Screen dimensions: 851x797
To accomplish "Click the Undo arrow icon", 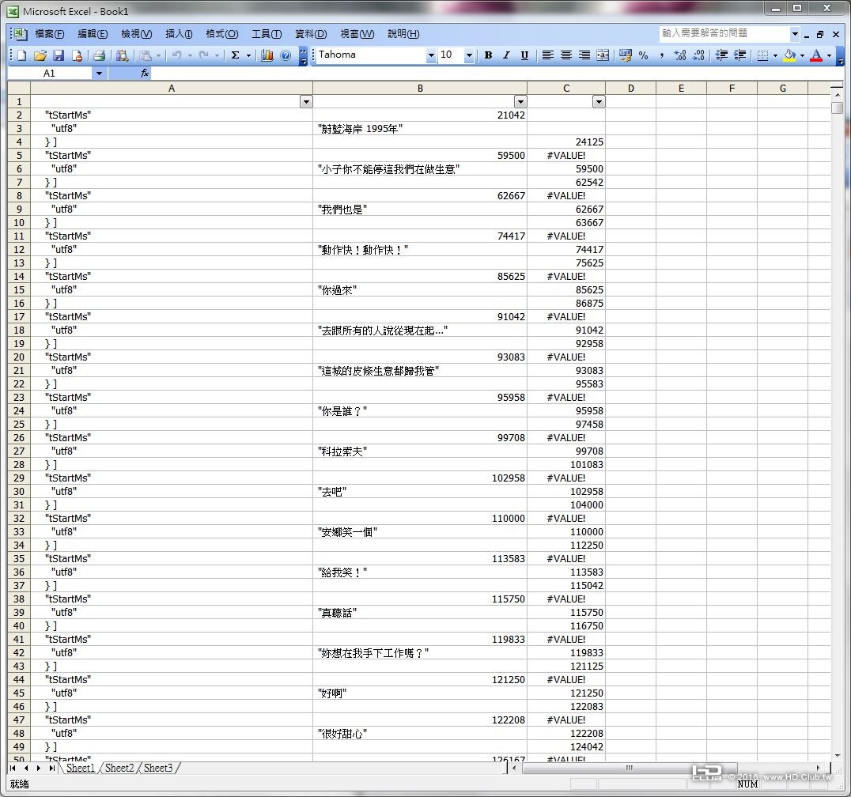I will pos(176,55).
